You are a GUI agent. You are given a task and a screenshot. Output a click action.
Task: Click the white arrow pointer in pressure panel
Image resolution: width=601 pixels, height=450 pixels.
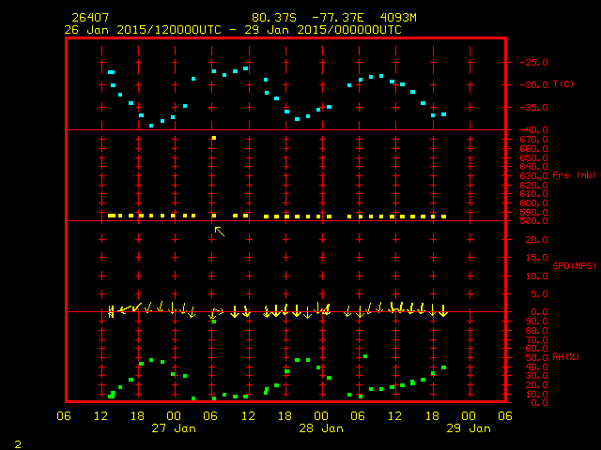(219, 231)
